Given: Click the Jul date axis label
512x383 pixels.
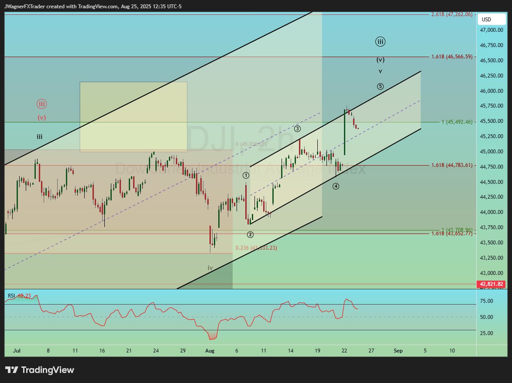Looking at the screenshot, I should coord(17,351).
